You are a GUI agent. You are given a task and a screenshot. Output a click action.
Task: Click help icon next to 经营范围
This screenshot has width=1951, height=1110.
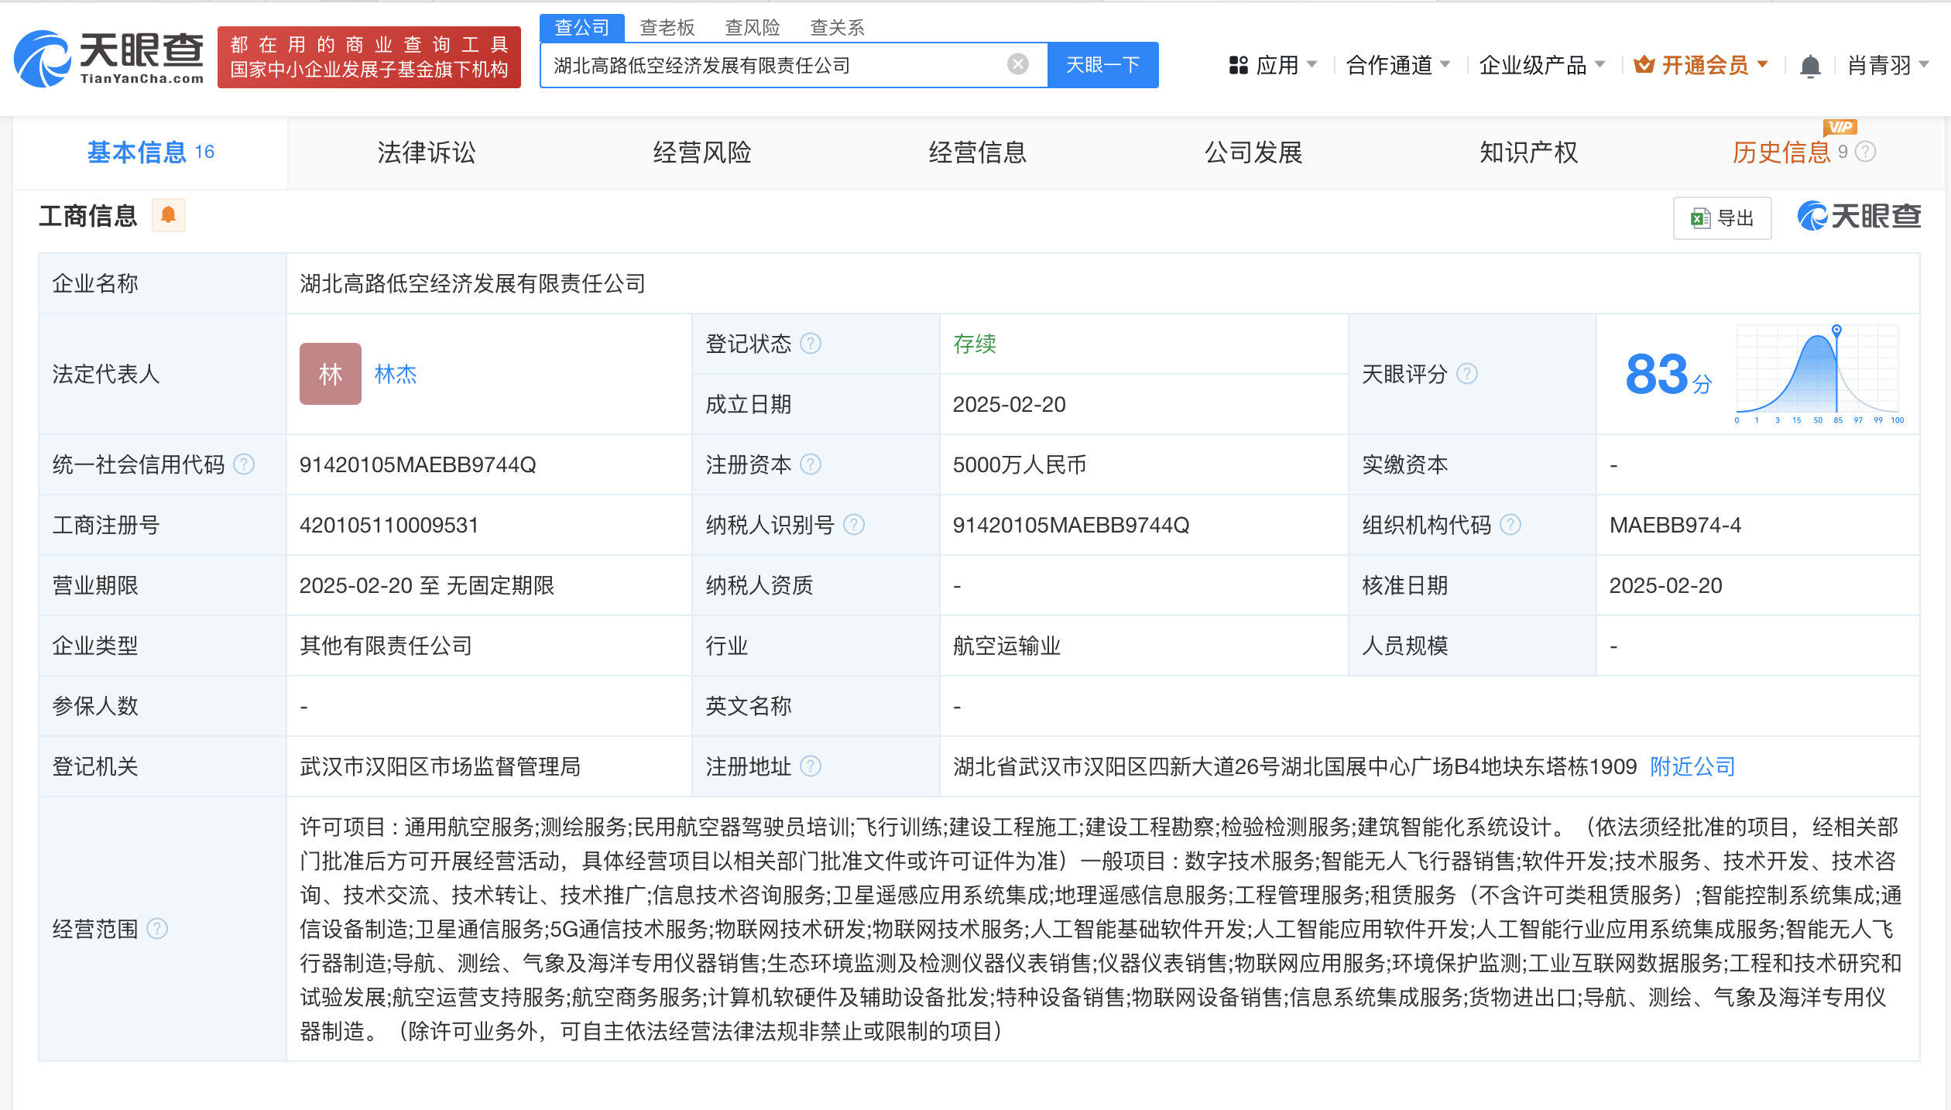157,929
